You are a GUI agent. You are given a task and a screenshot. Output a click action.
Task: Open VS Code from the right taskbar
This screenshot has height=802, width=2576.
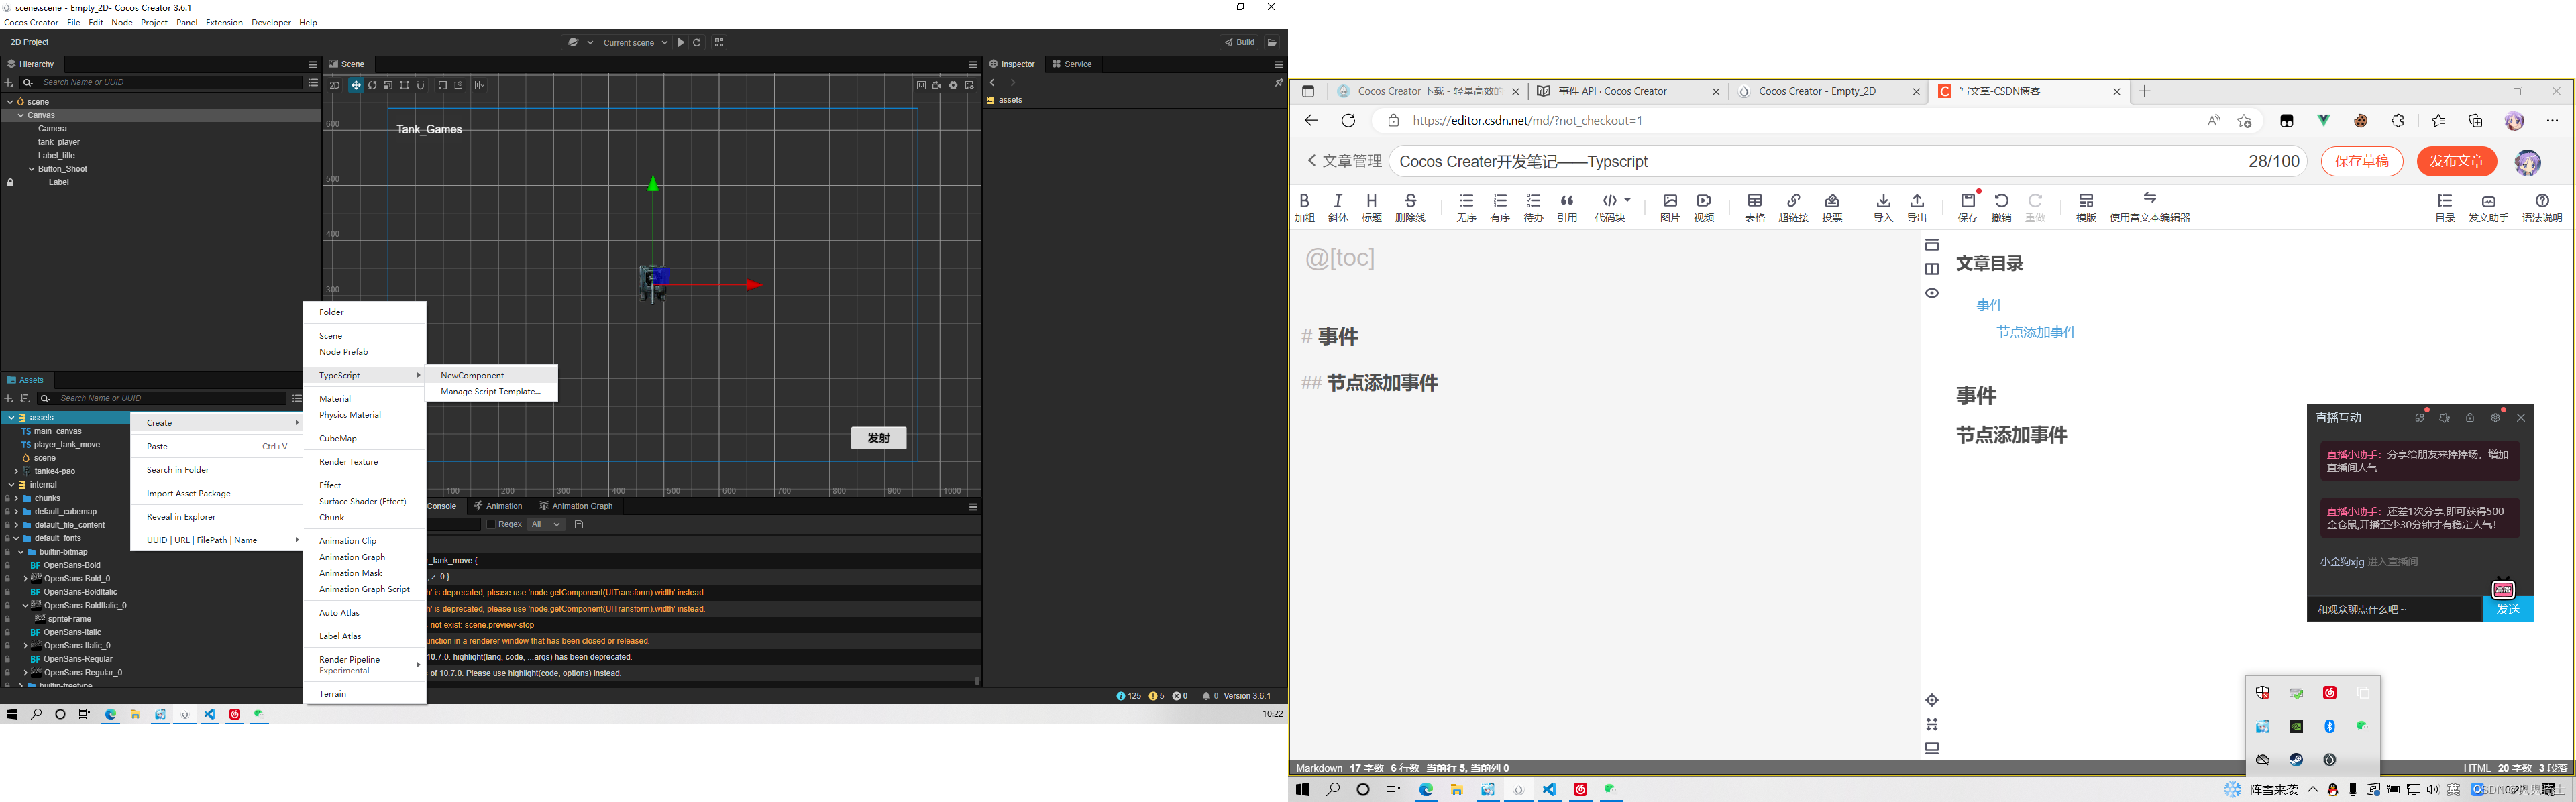pos(1549,789)
